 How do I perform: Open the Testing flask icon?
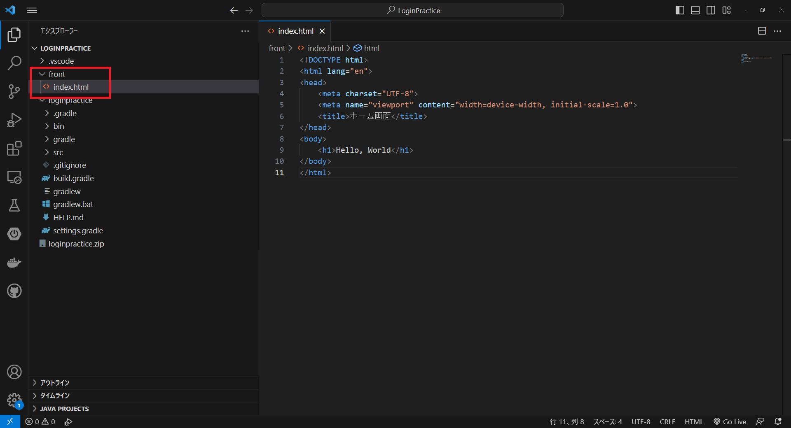pos(14,205)
